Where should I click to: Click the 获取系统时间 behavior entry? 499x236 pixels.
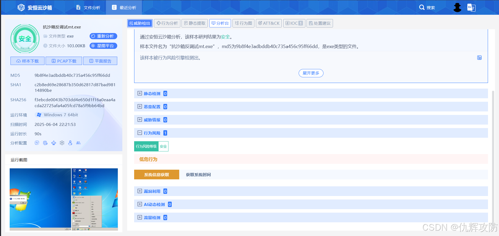(x=198, y=175)
